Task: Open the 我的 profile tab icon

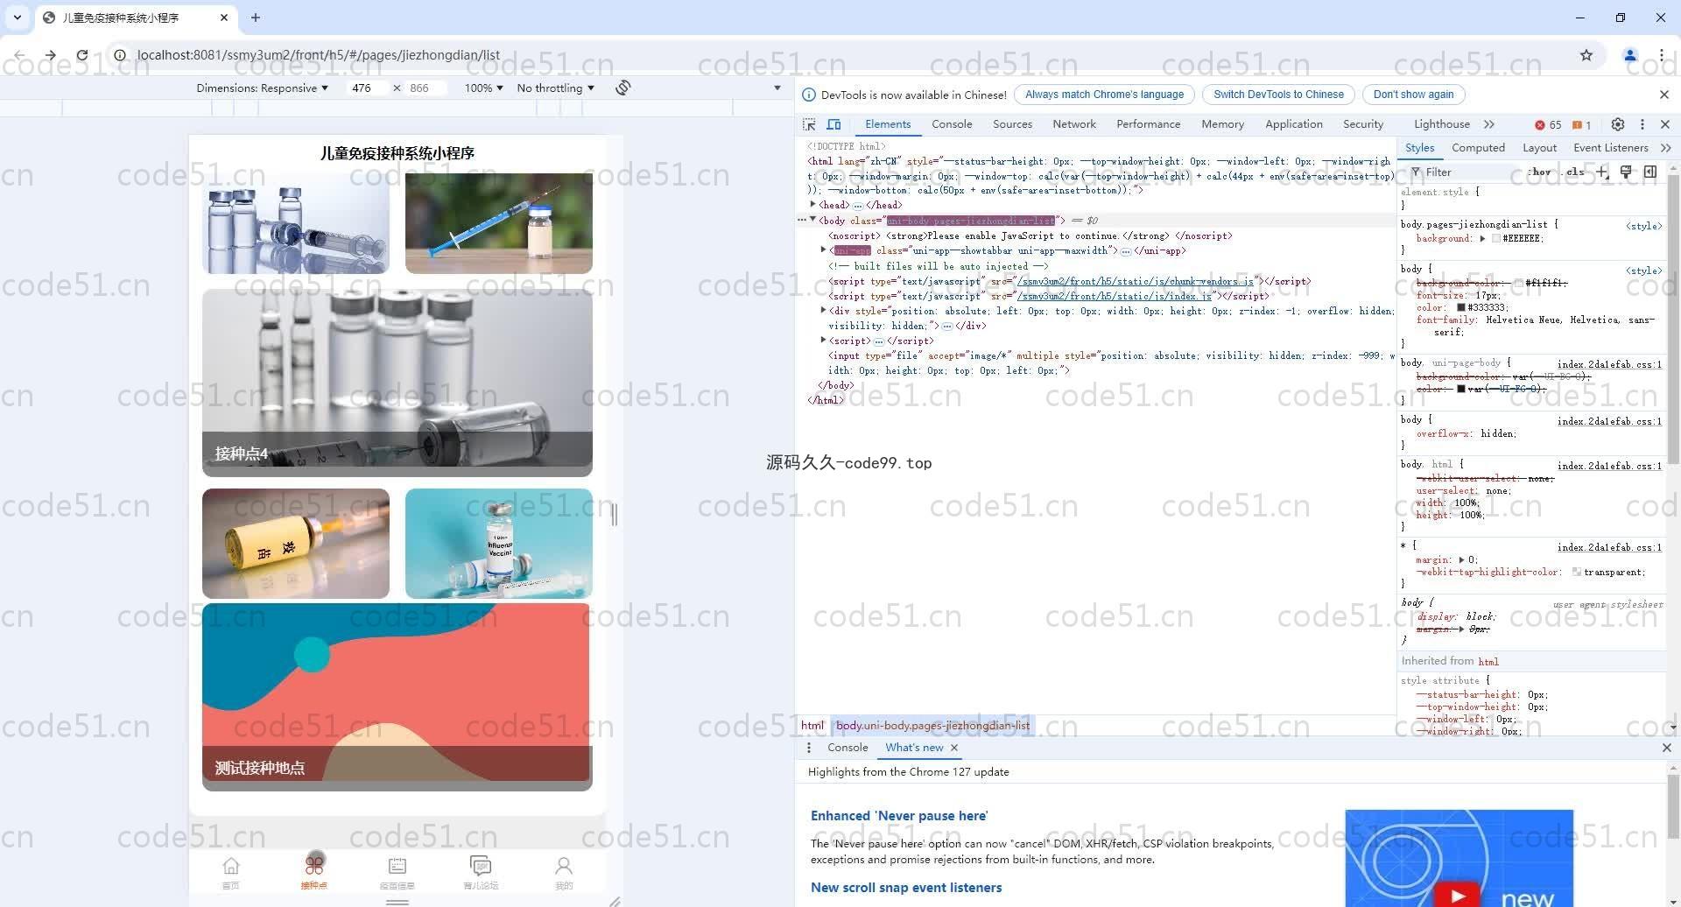Action: [x=564, y=866]
